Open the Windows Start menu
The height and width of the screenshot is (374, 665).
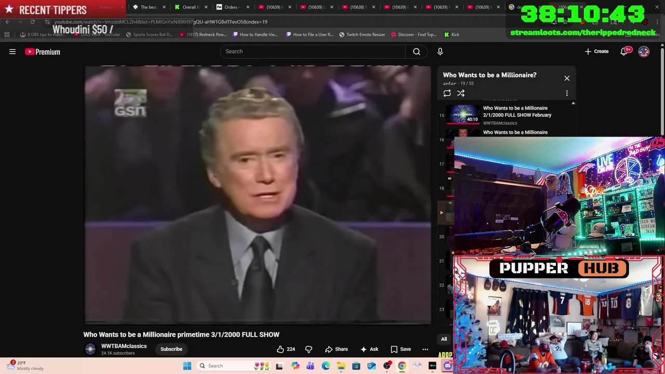click(187, 366)
